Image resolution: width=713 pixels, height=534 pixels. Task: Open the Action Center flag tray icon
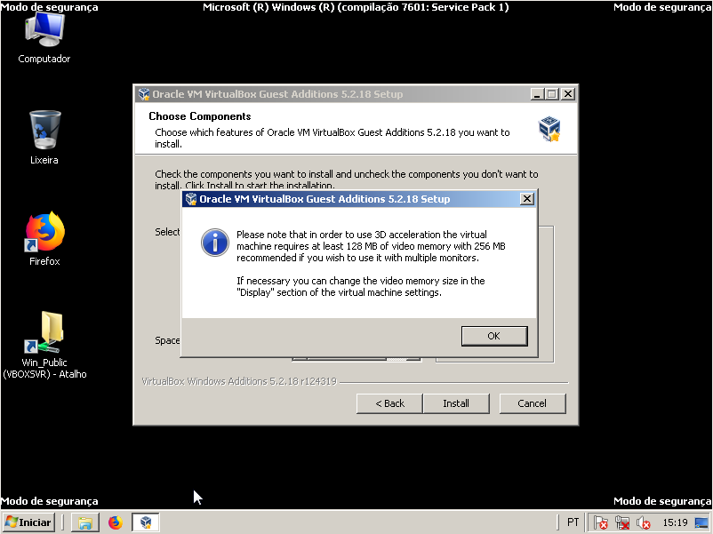click(x=601, y=522)
